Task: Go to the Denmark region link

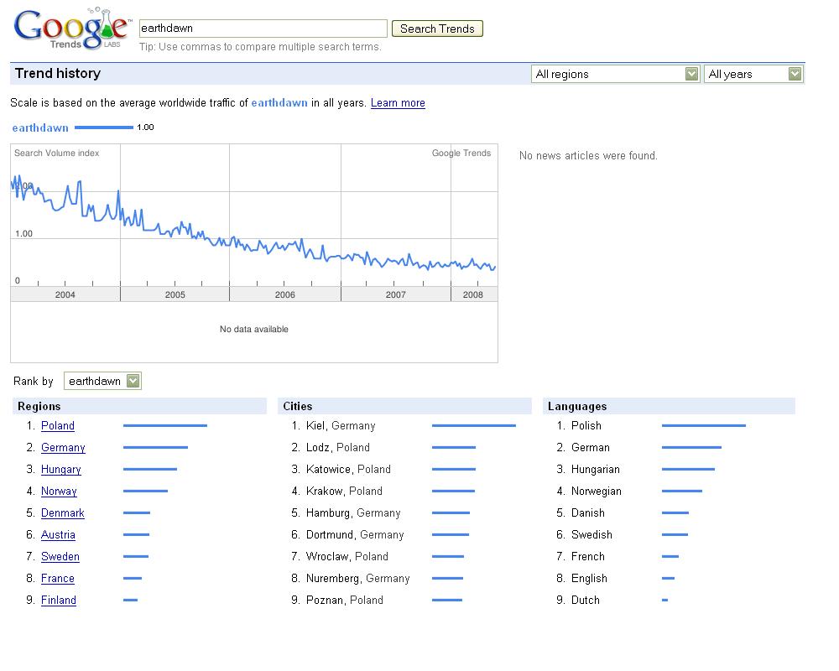Action: point(63,513)
